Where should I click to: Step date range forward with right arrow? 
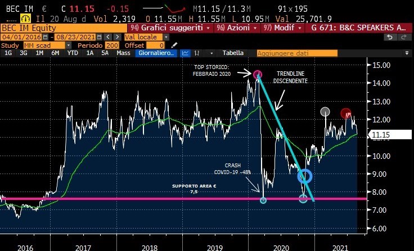click(x=117, y=37)
